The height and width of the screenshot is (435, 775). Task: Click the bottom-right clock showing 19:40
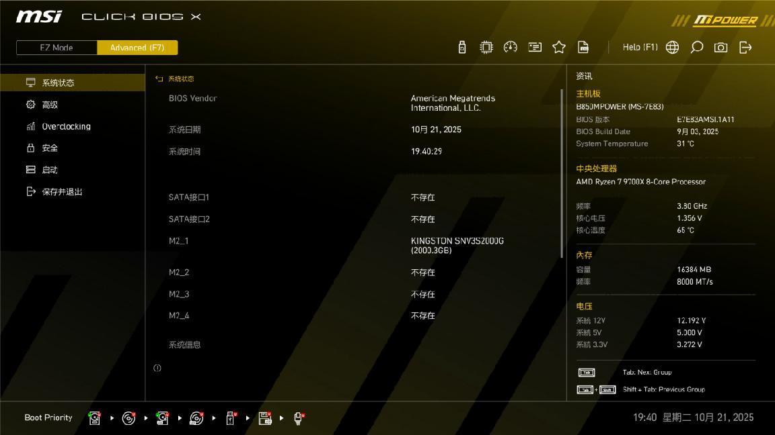point(645,418)
